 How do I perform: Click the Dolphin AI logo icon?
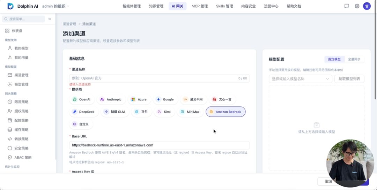tap(10, 6)
